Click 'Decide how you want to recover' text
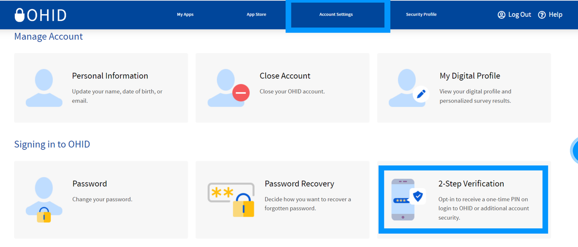 [308, 204]
